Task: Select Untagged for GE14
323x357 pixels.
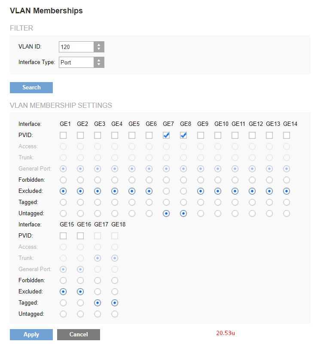Action: pyautogui.click(x=286, y=214)
